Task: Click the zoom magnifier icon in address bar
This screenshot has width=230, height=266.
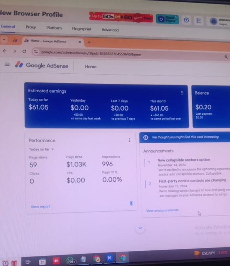Action: tap(226, 57)
